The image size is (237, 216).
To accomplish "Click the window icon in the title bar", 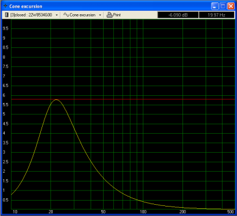I will pos(5,6).
